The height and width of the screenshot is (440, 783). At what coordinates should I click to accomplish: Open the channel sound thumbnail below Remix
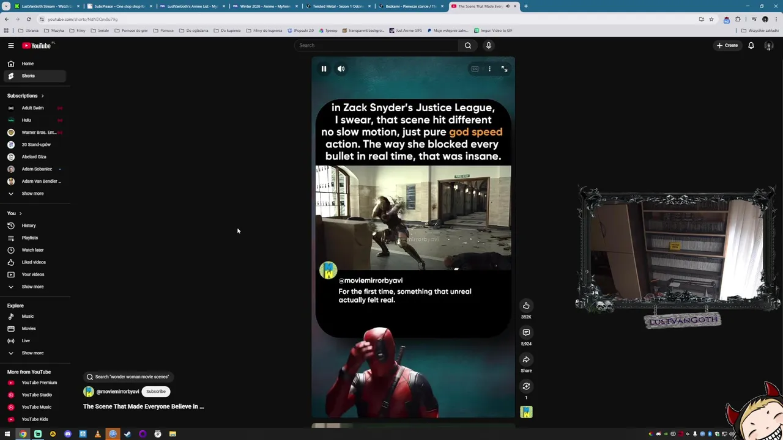tap(526, 412)
